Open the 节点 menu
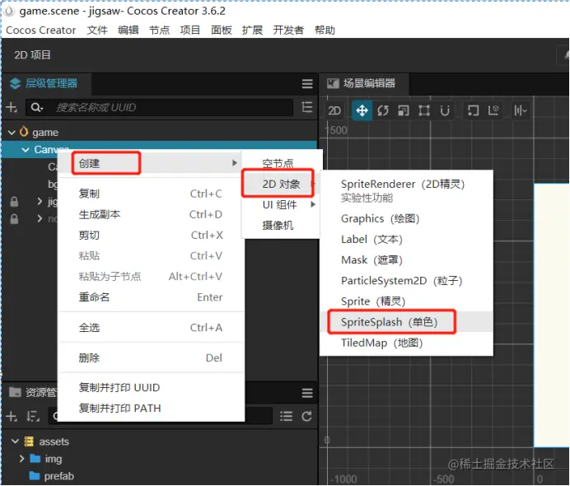570x486 pixels. point(159,30)
